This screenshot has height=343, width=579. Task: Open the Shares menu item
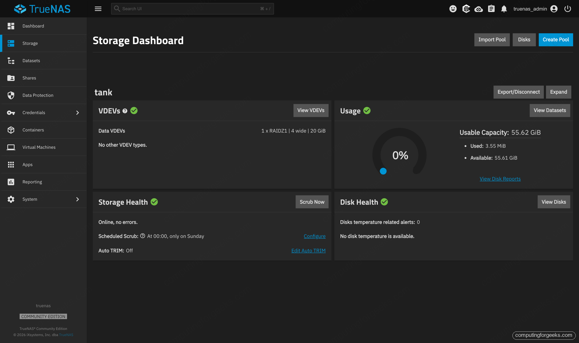click(x=43, y=78)
